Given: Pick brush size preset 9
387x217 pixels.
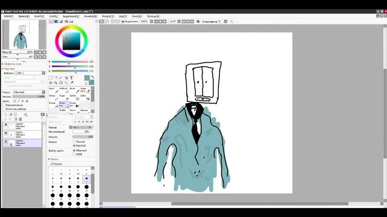Looking at the screenshot, I should [86, 179].
